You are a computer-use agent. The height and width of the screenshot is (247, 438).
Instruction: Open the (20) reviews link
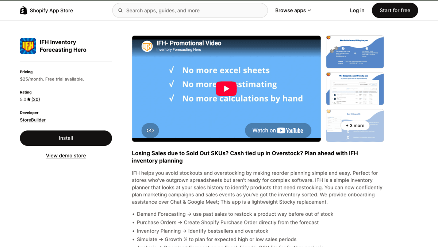[x=36, y=99]
